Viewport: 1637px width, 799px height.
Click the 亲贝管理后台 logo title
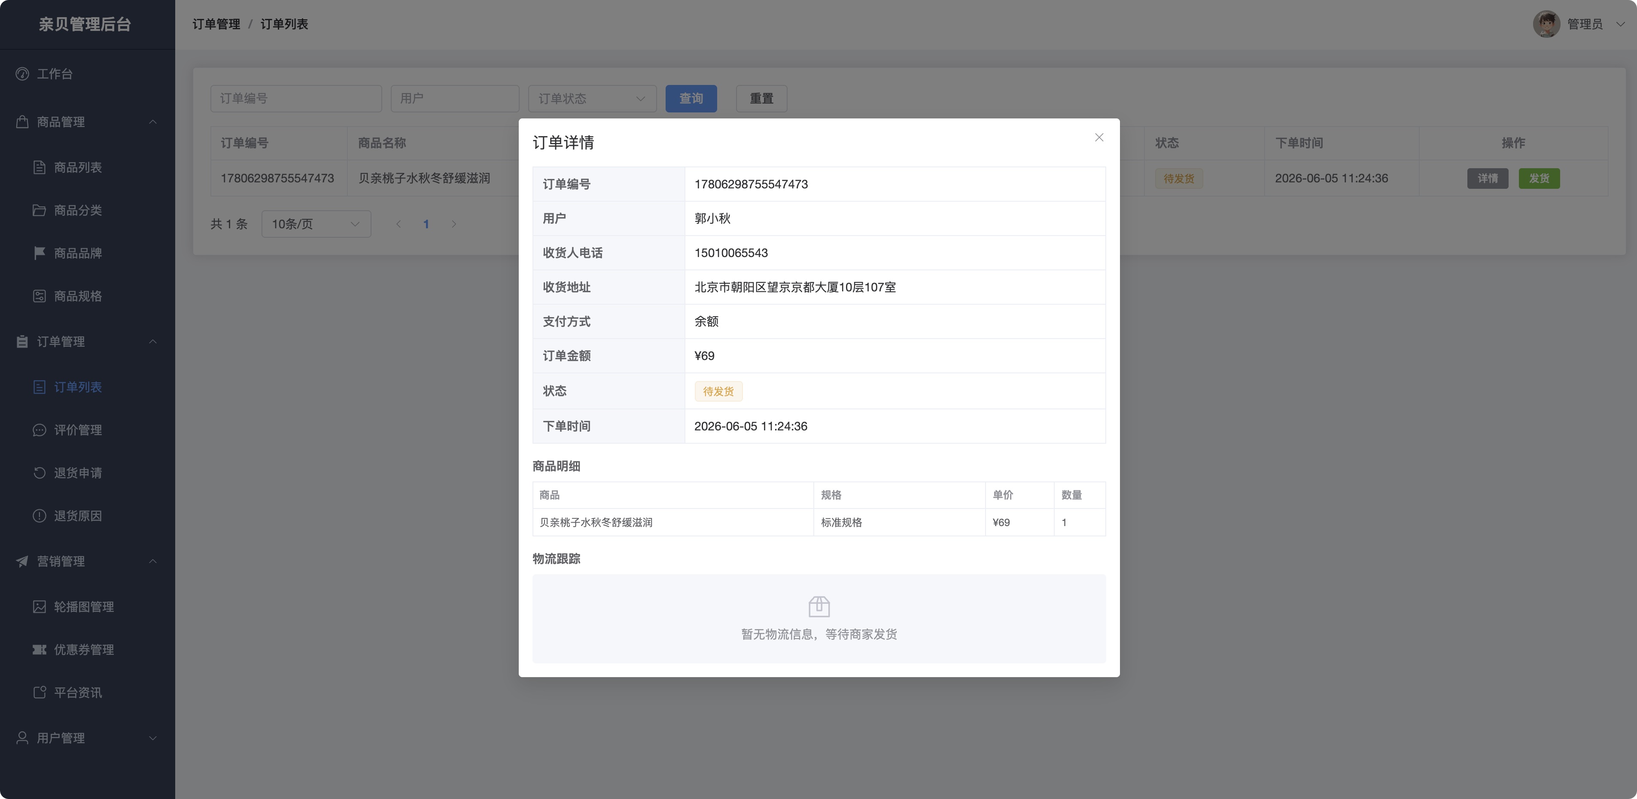click(85, 24)
